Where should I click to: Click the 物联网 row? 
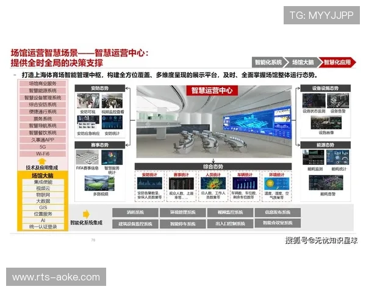(43, 195)
